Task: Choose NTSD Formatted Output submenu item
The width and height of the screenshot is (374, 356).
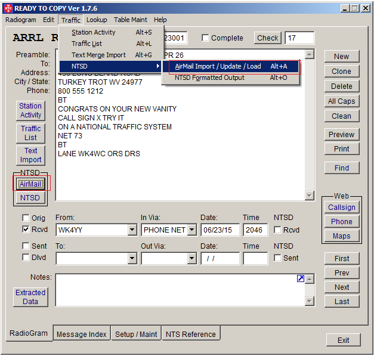Action: pos(231,78)
